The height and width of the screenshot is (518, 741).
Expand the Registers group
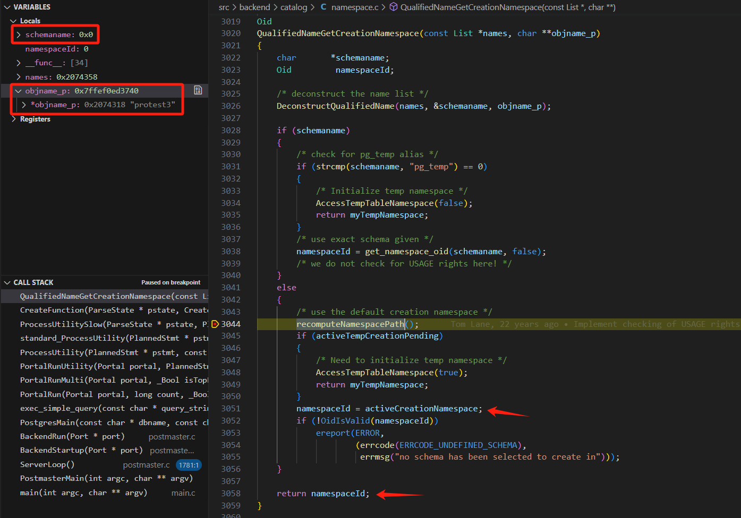[13, 119]
